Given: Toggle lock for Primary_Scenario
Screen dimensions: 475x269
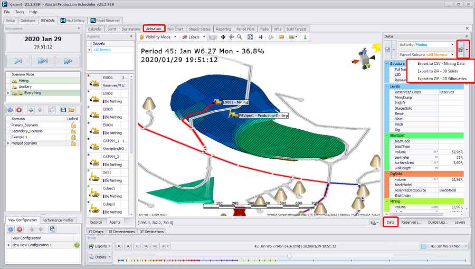Looking at the screenshot, I should point(73,125).
